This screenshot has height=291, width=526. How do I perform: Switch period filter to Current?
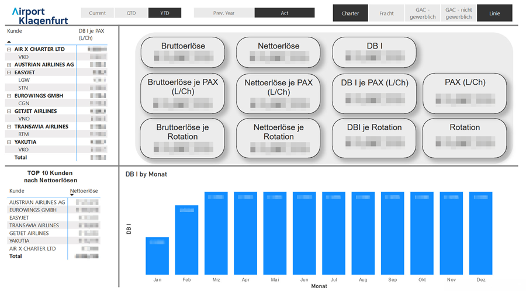pyautogui.click(x=98, y=13)
